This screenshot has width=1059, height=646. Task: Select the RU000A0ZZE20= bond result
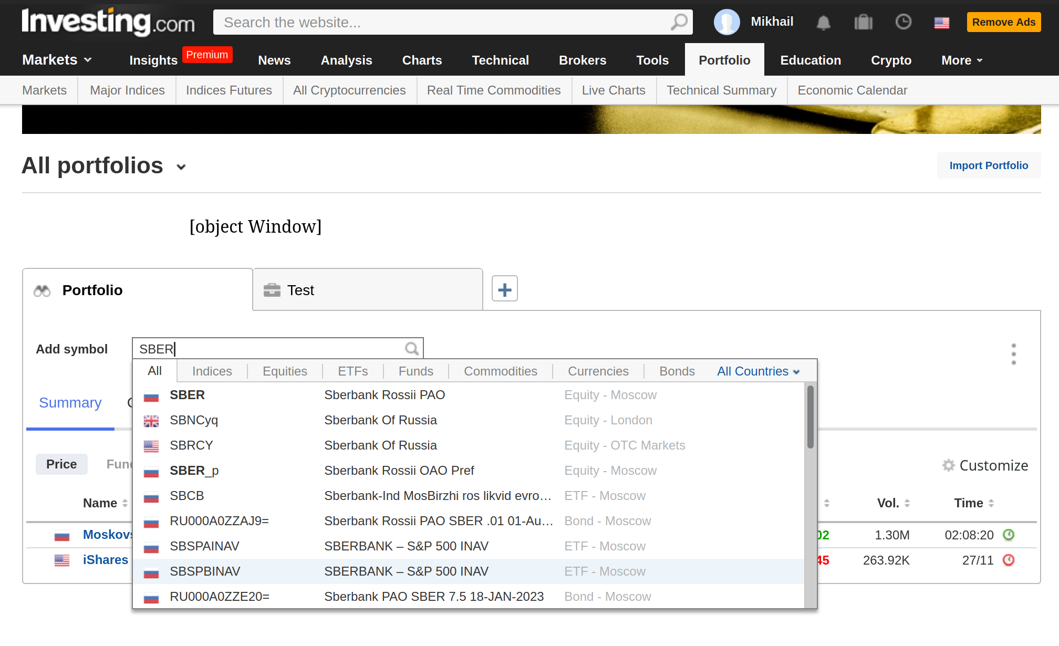[469, 597]
